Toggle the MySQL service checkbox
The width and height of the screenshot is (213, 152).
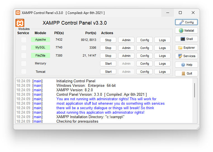click(24, 48)
